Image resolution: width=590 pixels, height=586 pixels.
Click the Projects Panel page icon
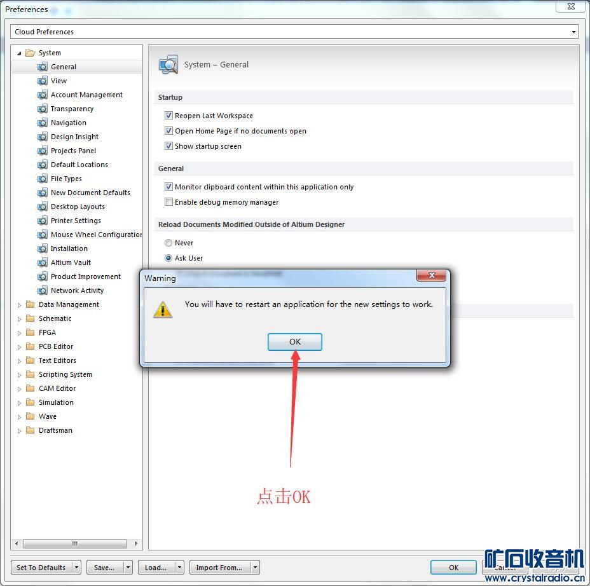click(x=43, y=151)
